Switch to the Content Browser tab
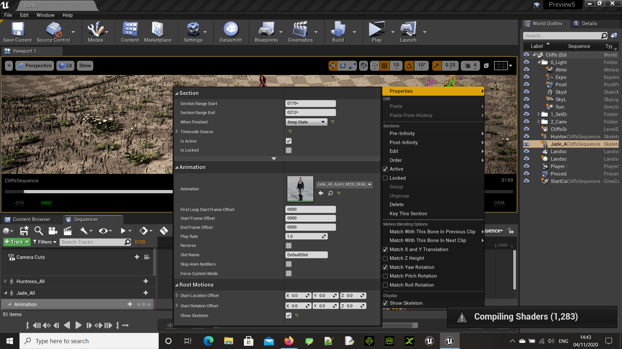Image resolution: width=622 pixels, height=349 pixels. pyautogui.click(x=31, y=219)
